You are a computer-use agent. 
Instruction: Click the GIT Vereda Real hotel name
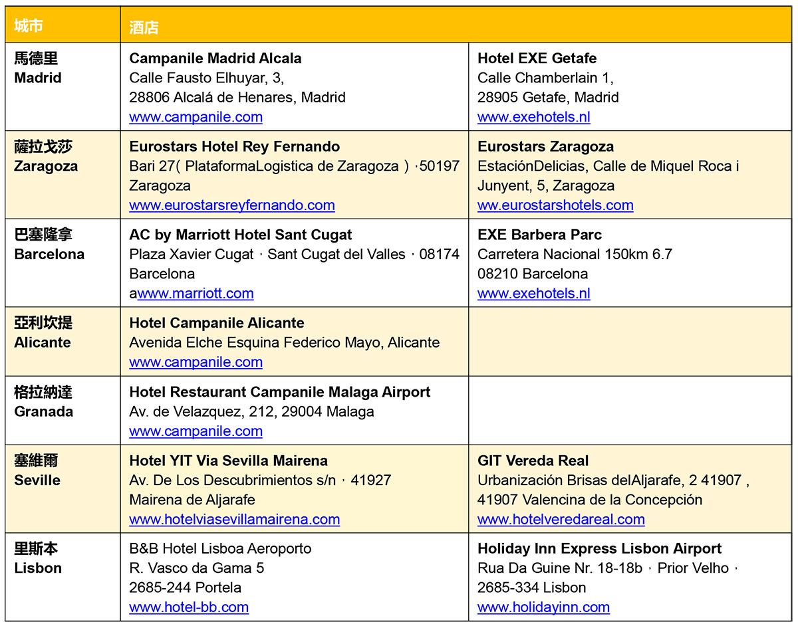point(533,461)
